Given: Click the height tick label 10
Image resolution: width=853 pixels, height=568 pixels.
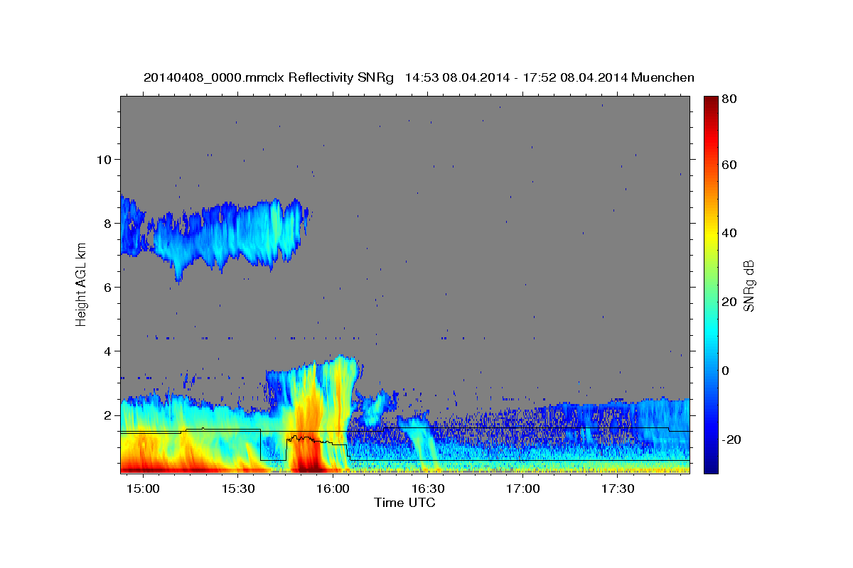Looking at the screenshot, I should coord(105,159).
